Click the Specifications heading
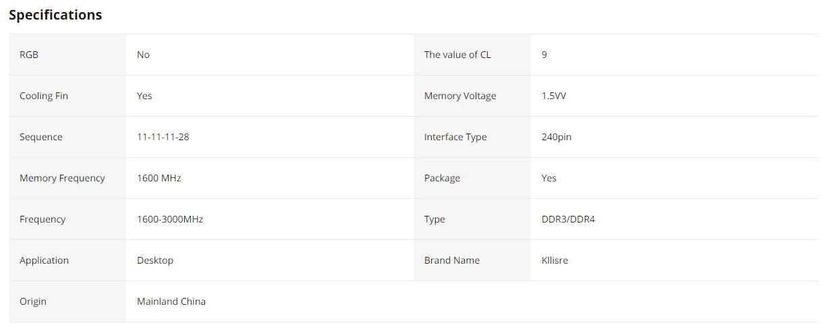821x325 pixels. (x=55, y=15)
